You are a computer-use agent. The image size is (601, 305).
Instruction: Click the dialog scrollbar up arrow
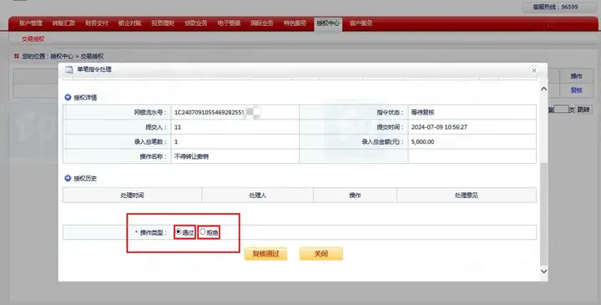point(543,89)
